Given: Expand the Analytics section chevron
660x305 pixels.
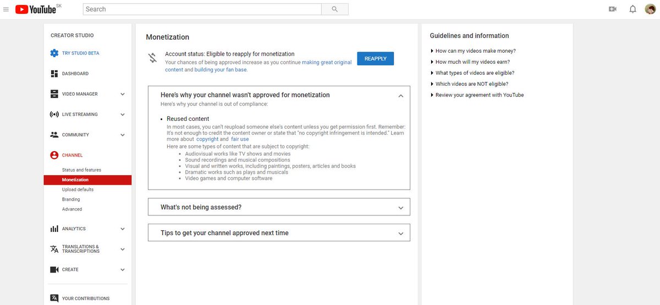Looking at the screenshot, I should coord(123,229).
